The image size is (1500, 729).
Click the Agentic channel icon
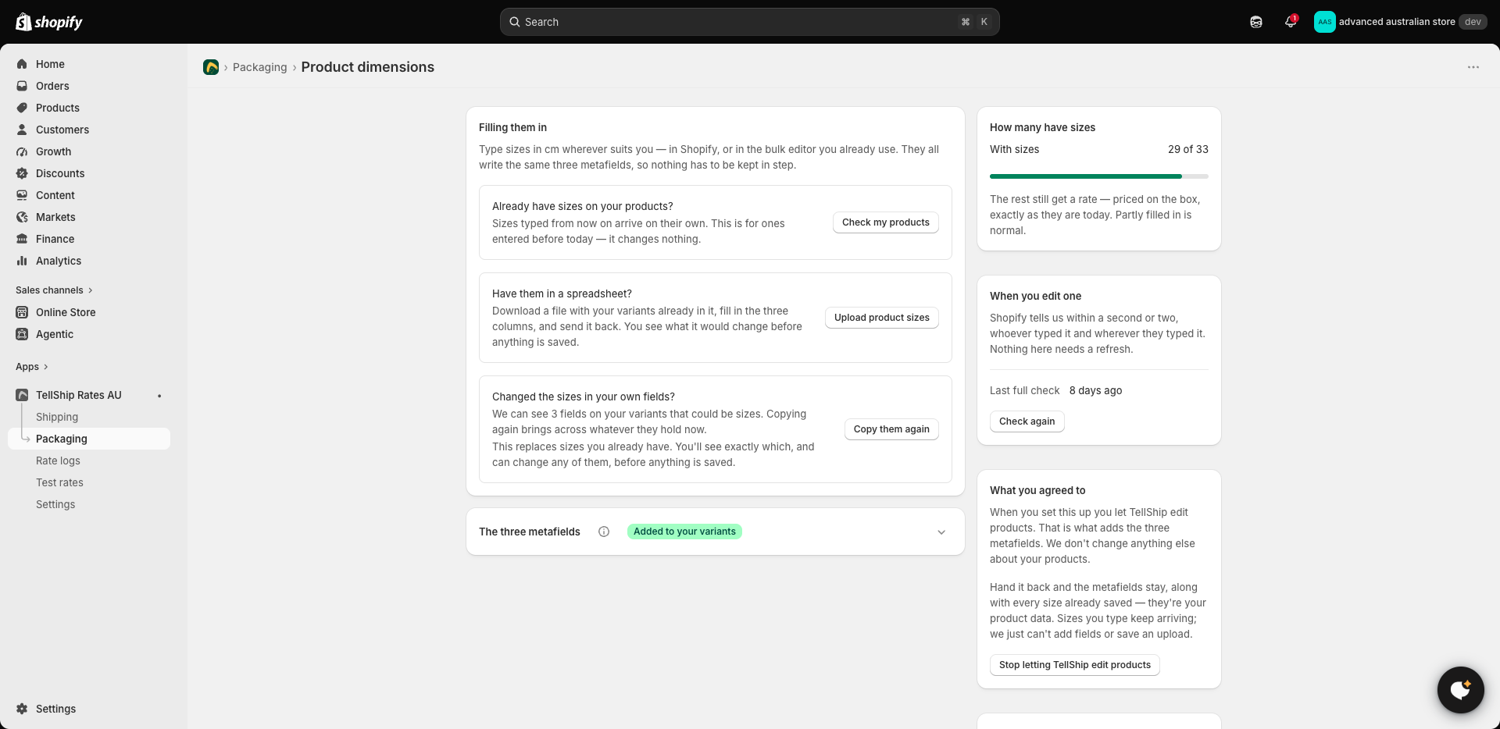(22, 334)
